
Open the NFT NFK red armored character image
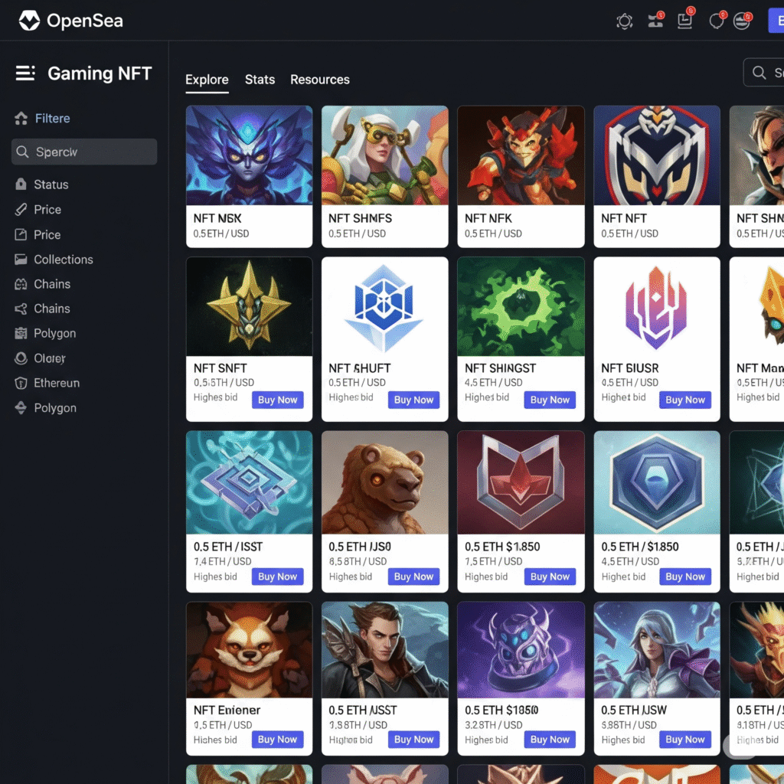pos(521,155)
